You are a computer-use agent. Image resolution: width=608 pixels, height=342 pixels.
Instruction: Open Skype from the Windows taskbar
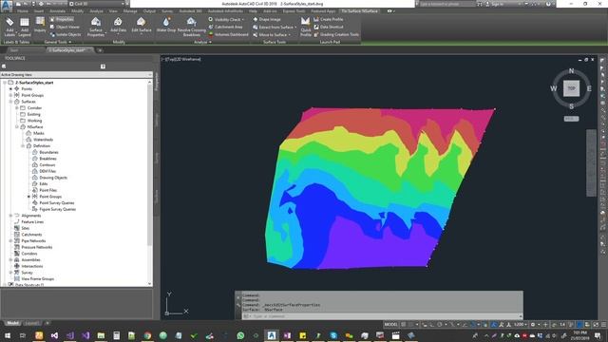(x=333, y=335)
